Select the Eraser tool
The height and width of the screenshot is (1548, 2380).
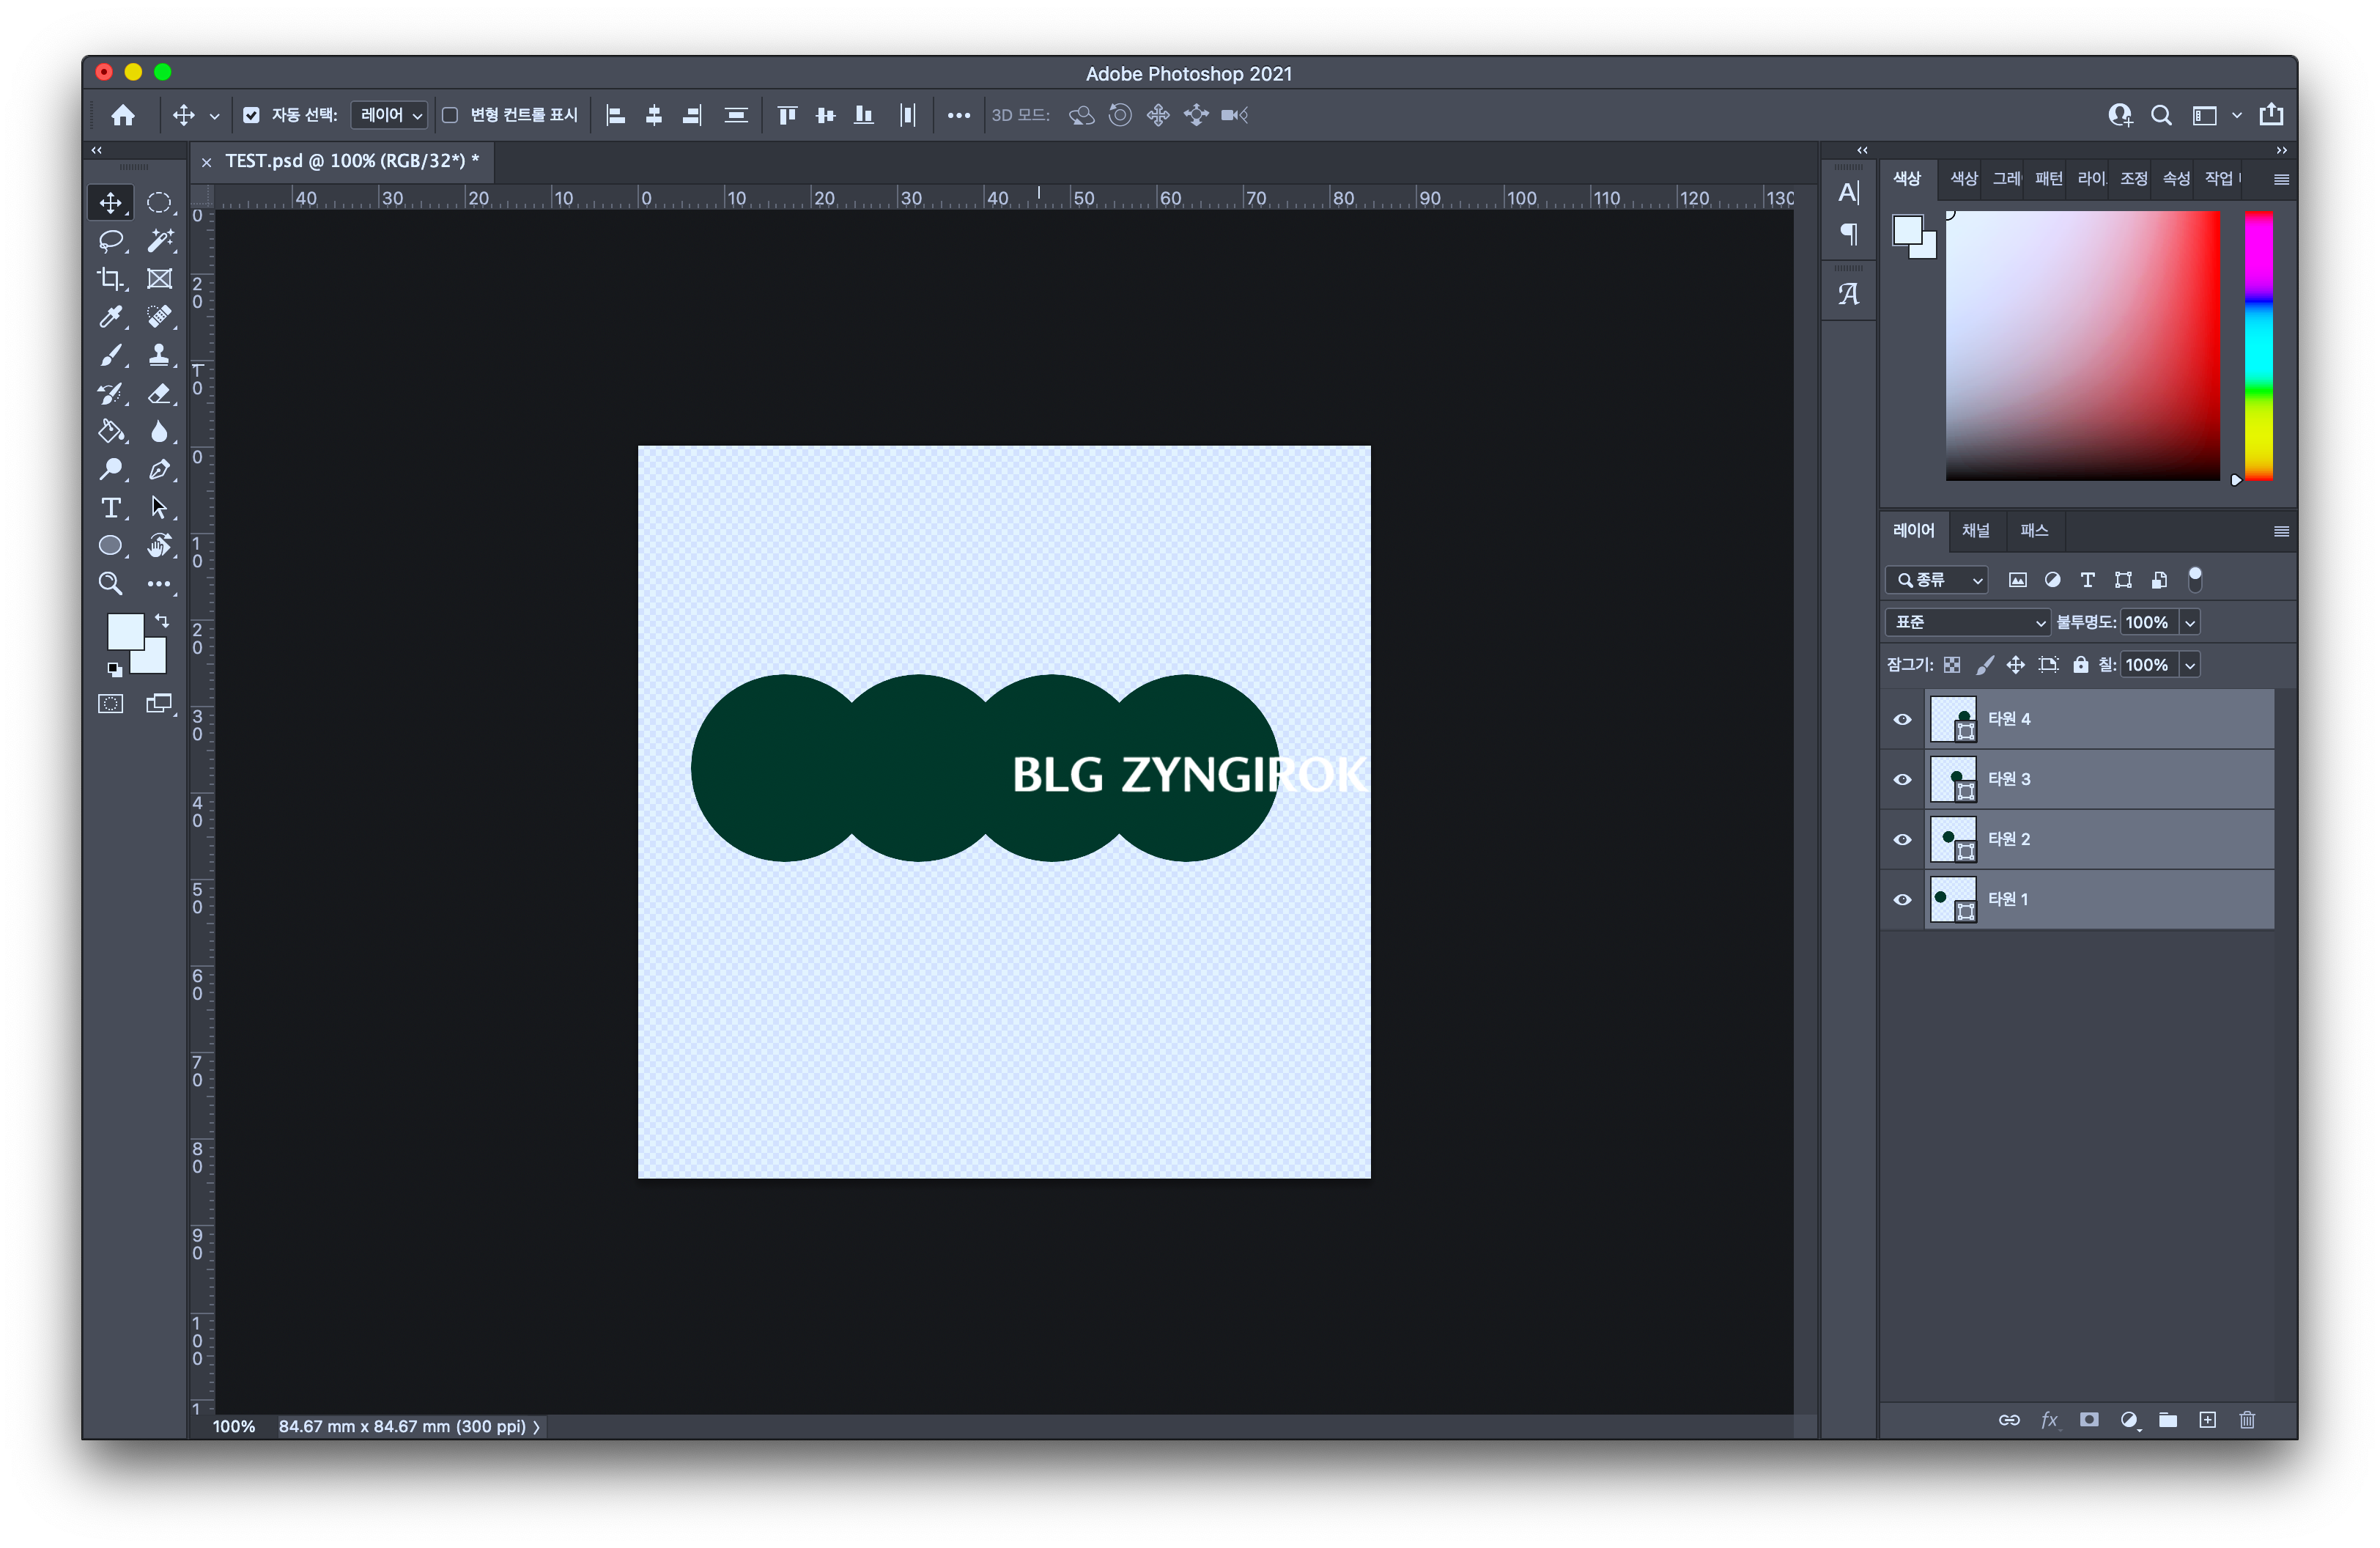(x=159, y=394)
